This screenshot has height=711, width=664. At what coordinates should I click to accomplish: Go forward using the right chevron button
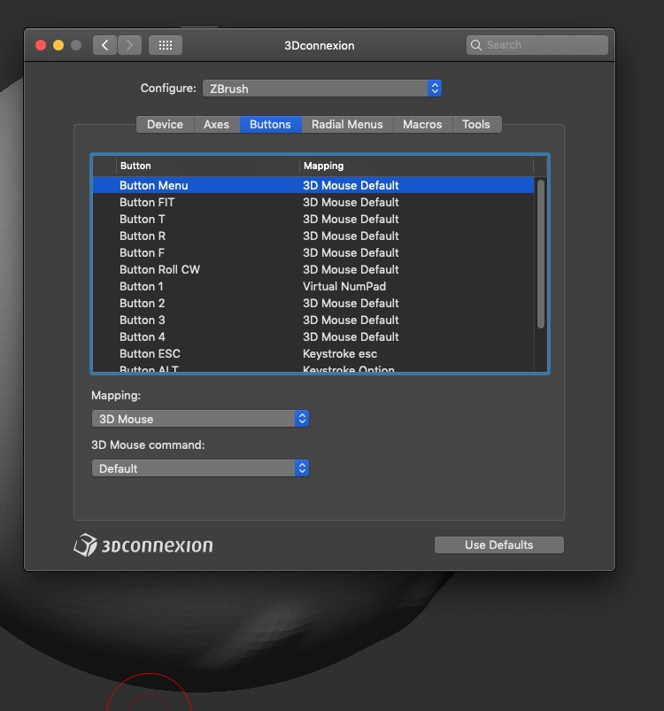click(x=129, y=45)
